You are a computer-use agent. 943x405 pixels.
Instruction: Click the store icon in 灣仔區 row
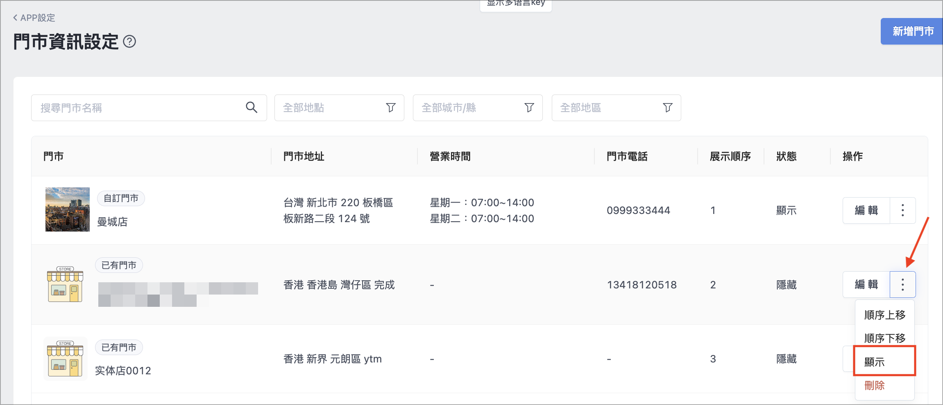65,284
